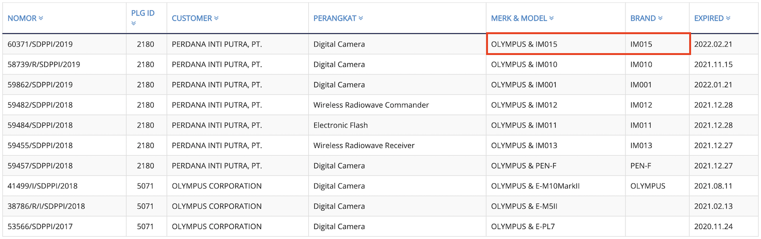761x239 pixels.
Task: Sort by the EXPIRED header label
Action: point(709,18)
